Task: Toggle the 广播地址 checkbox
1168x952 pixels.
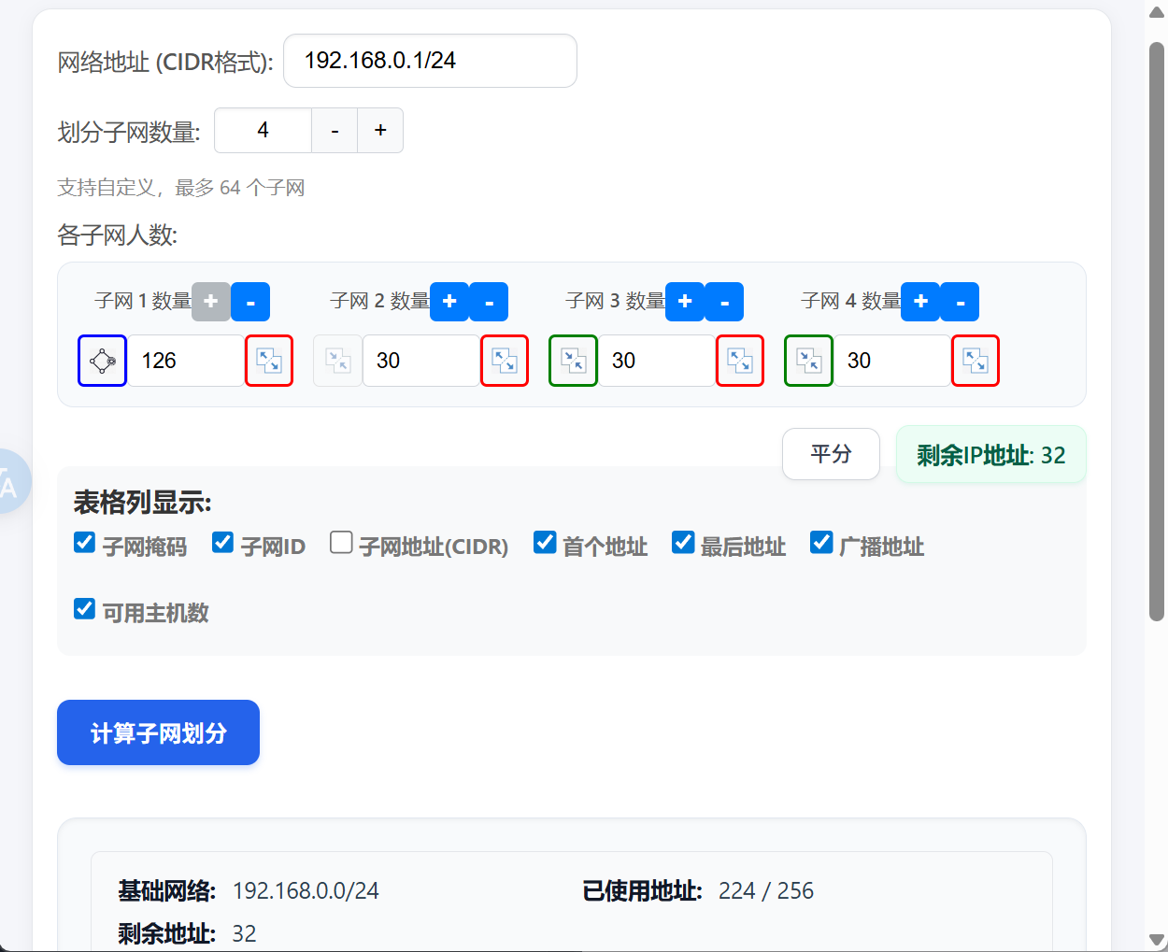Action: [821, 543]
